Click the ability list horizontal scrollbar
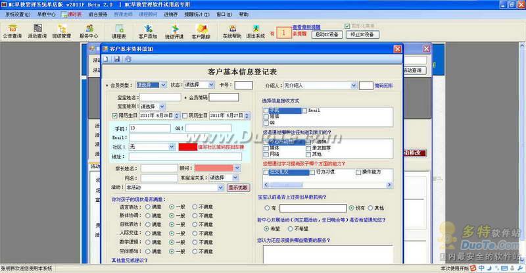Image resolution: width=526 pixels, height=273 pixels. [x=327, y=185]
